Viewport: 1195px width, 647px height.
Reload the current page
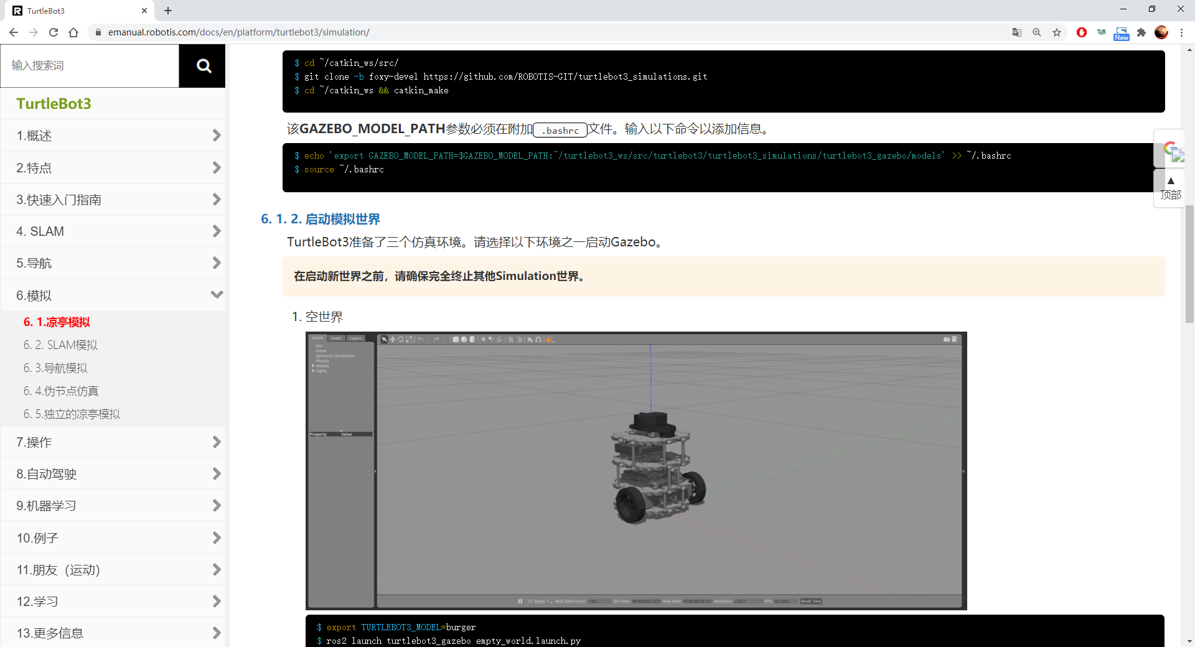coord(54,32)
